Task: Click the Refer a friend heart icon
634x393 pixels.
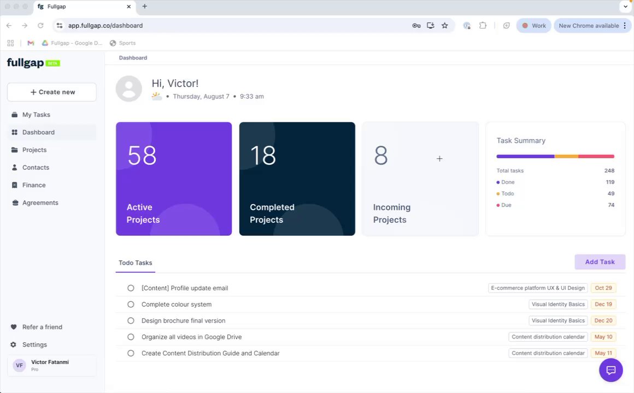Action: pyautogui.click(x=14, y=327)
